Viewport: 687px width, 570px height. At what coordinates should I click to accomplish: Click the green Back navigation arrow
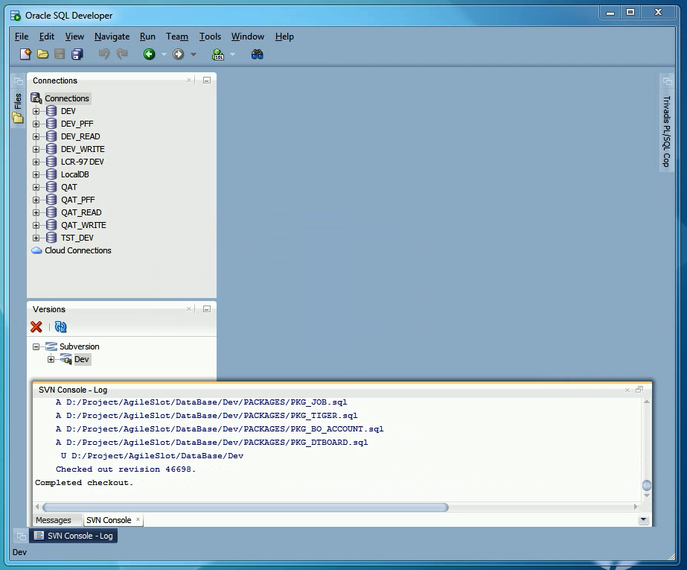149,54
